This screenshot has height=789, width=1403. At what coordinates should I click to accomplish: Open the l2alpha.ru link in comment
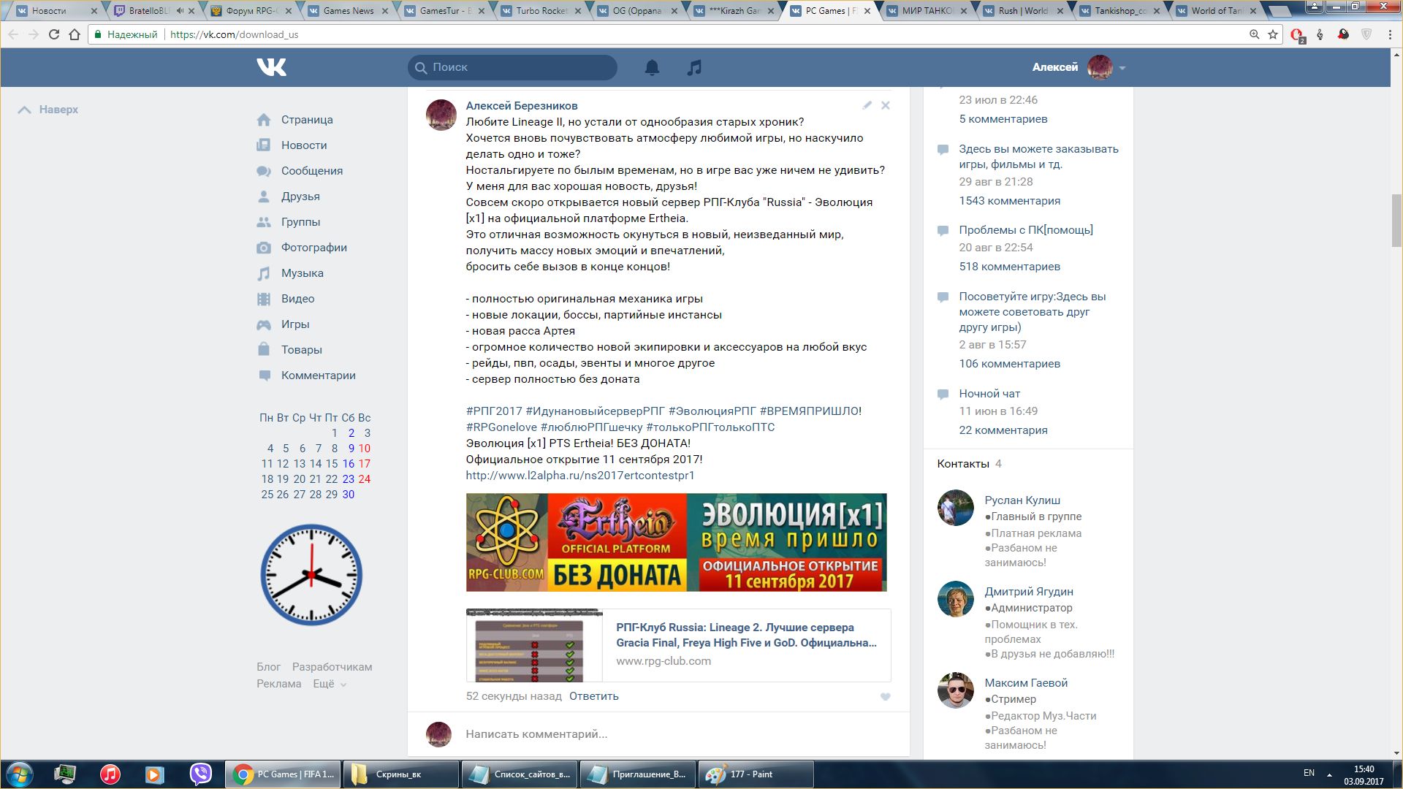coord(580,476)
